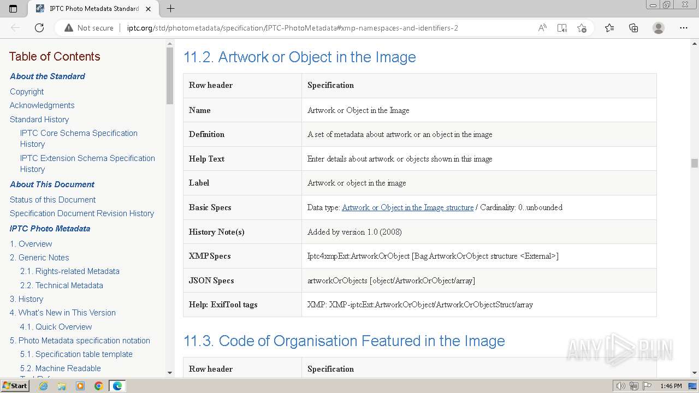Open network status tray icon
Image resolution: width=699 pixels, height=393 pixels.
coord(634,386)
